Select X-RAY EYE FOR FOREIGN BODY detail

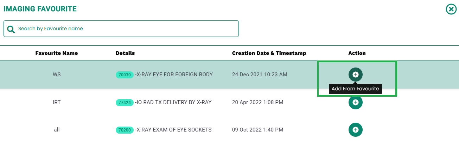pyautogui.click(x=174, y=75)
